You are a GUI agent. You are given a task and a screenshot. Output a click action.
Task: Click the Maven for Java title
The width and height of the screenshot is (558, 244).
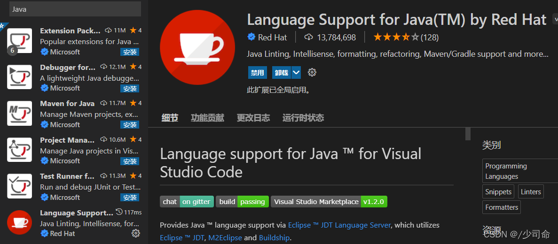coord(67,103)
